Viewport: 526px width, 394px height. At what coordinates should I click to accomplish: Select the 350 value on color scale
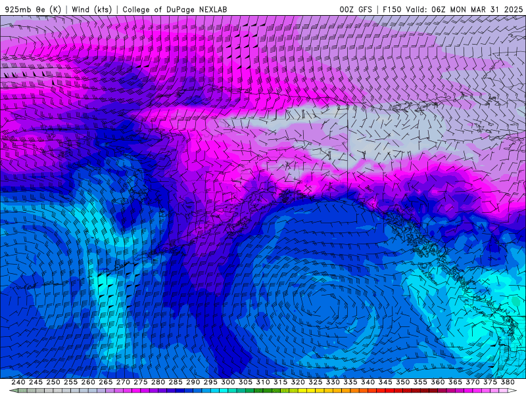coord(402,382)
